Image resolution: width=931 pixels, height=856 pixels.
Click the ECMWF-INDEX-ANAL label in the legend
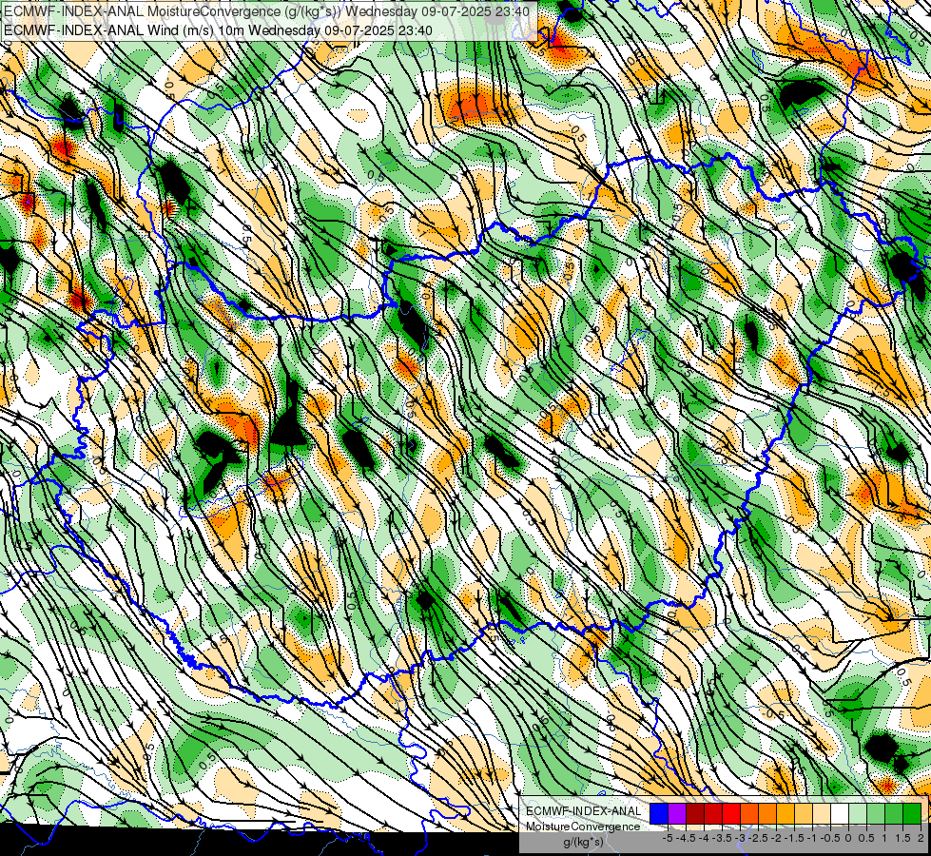point(583,811)
